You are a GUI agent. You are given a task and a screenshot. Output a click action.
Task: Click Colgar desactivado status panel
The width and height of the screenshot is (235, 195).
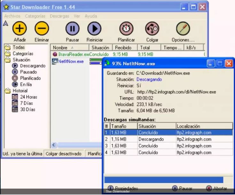pyautogui.click(x=64, y=154)
